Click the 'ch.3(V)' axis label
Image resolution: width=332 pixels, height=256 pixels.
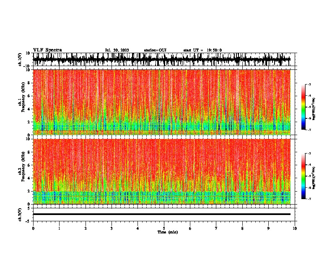click(20, 215)
